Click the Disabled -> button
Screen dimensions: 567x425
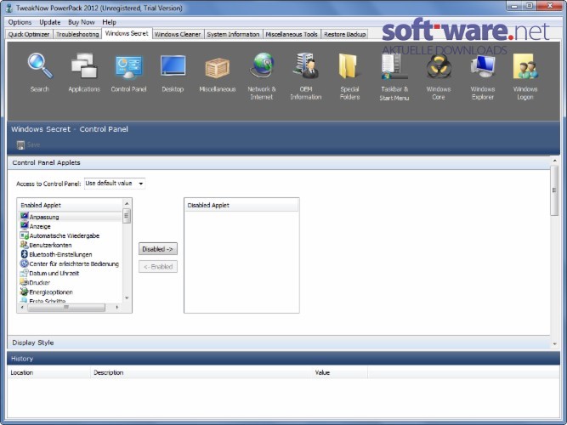click(x=158, y=249)
